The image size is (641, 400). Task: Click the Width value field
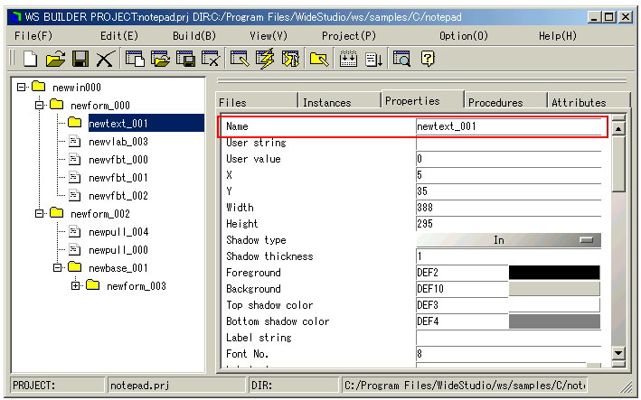[x=507, y=208]
